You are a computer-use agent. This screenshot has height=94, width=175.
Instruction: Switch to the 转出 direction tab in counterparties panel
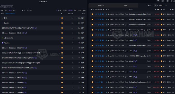(x=10, y=10)
